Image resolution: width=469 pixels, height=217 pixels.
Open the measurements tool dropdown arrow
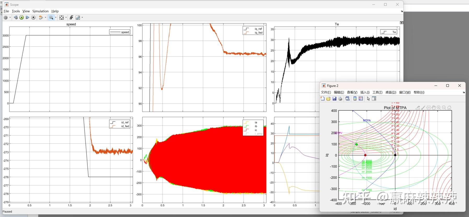point(82,17)
